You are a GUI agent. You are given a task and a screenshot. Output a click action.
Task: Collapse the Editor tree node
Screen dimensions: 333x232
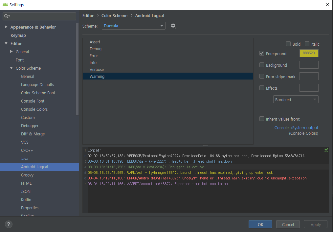[6, 43]
